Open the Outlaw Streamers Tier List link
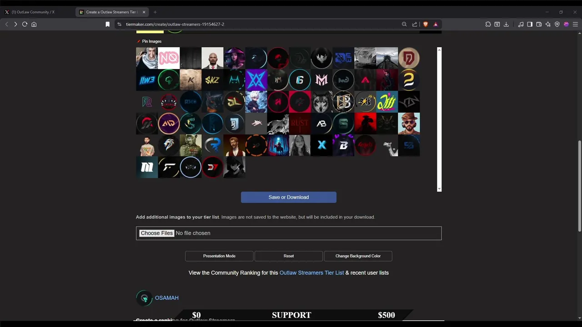The image size is (582, 327). coord(311,273)
